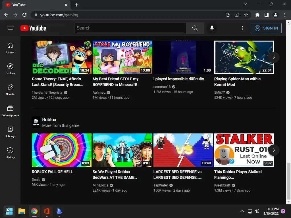Play Stalker Flamingo video thumbnail
Screen dimensions: 291x218
pyautogui.click(x=244, y=150)
